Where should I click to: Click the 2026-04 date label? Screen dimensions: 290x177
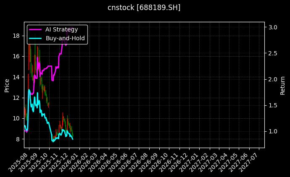[x=99, y=162]
